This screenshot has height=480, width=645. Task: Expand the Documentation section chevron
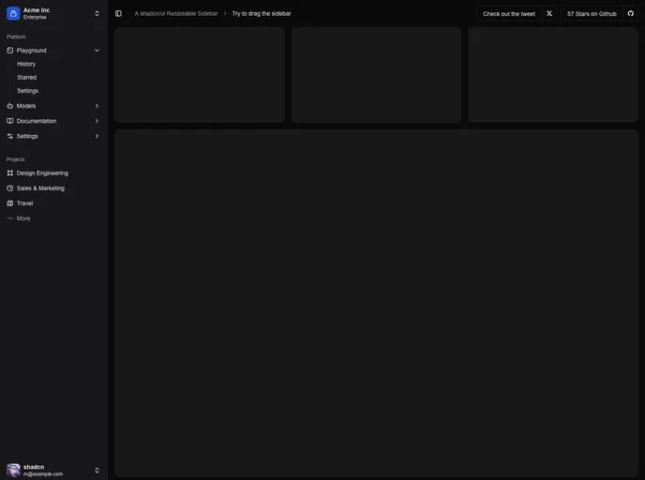click(x=97, y=121)
